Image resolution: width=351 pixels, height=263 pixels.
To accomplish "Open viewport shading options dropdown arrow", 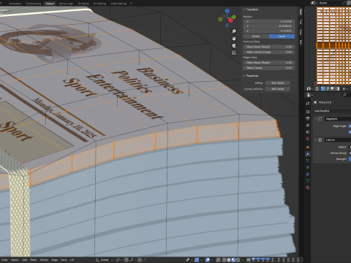I will pos(243,260).
